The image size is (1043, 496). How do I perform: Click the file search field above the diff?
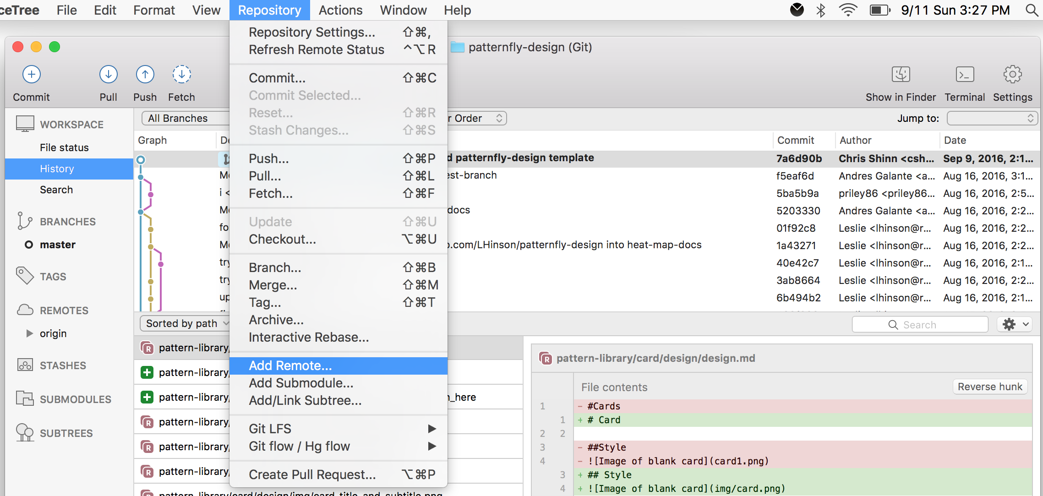pos(920,324)
